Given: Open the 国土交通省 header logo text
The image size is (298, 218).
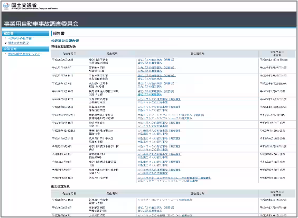Looking at the screenshot, I should [24, 5].
